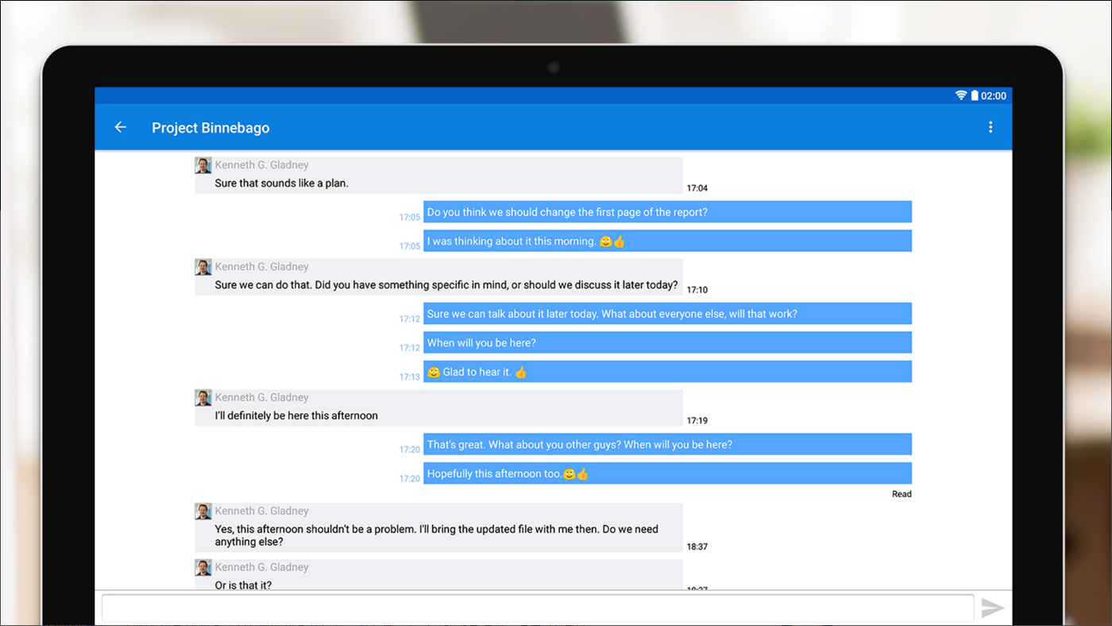Select the 18:37 timestamp
The image size is (1112, 626).
click(x=697, y=546)
